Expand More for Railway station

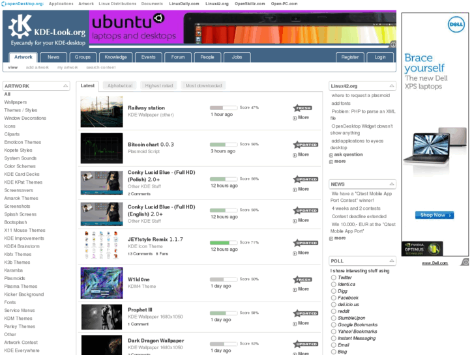pyautogui.click(x=301, y=117)
